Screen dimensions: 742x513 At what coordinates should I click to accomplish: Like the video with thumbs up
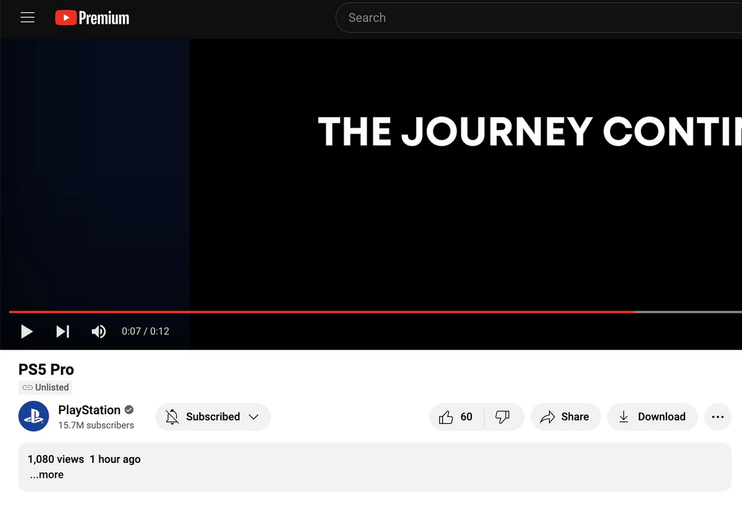point(456,416)
